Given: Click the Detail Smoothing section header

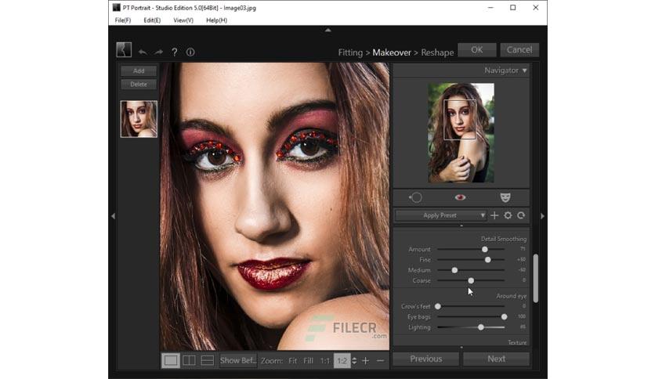Looking at the screenshot, I should (503, 239).
